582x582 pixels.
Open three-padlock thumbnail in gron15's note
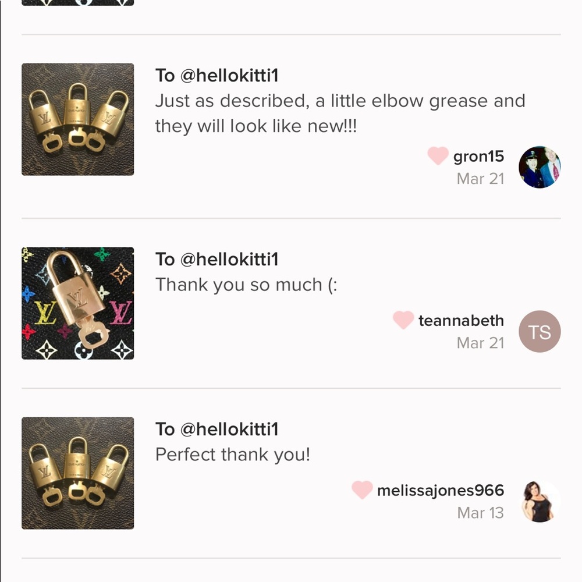pyautogui.click(x=78, y=119)
